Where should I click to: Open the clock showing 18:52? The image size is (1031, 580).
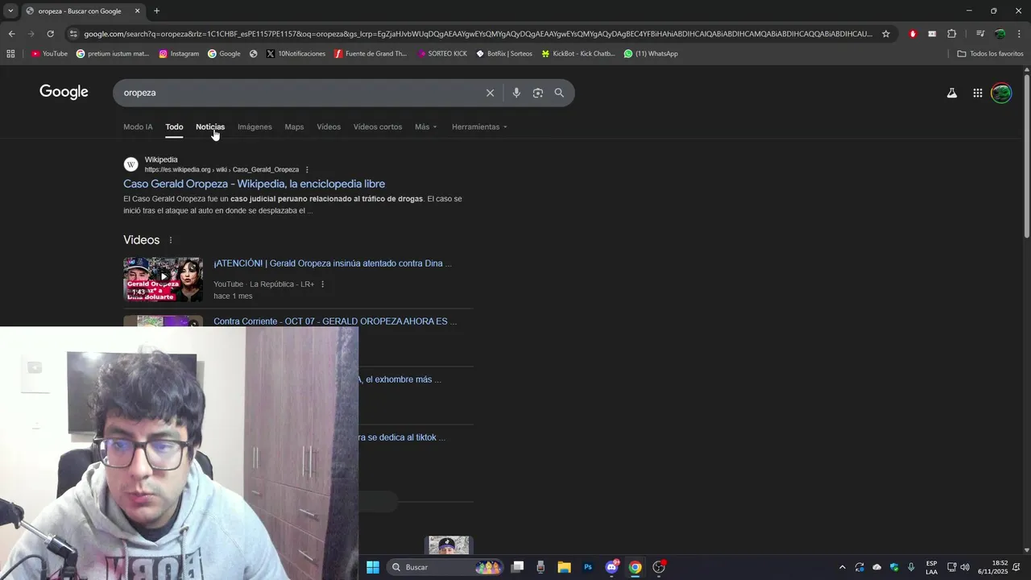point(992,567)
